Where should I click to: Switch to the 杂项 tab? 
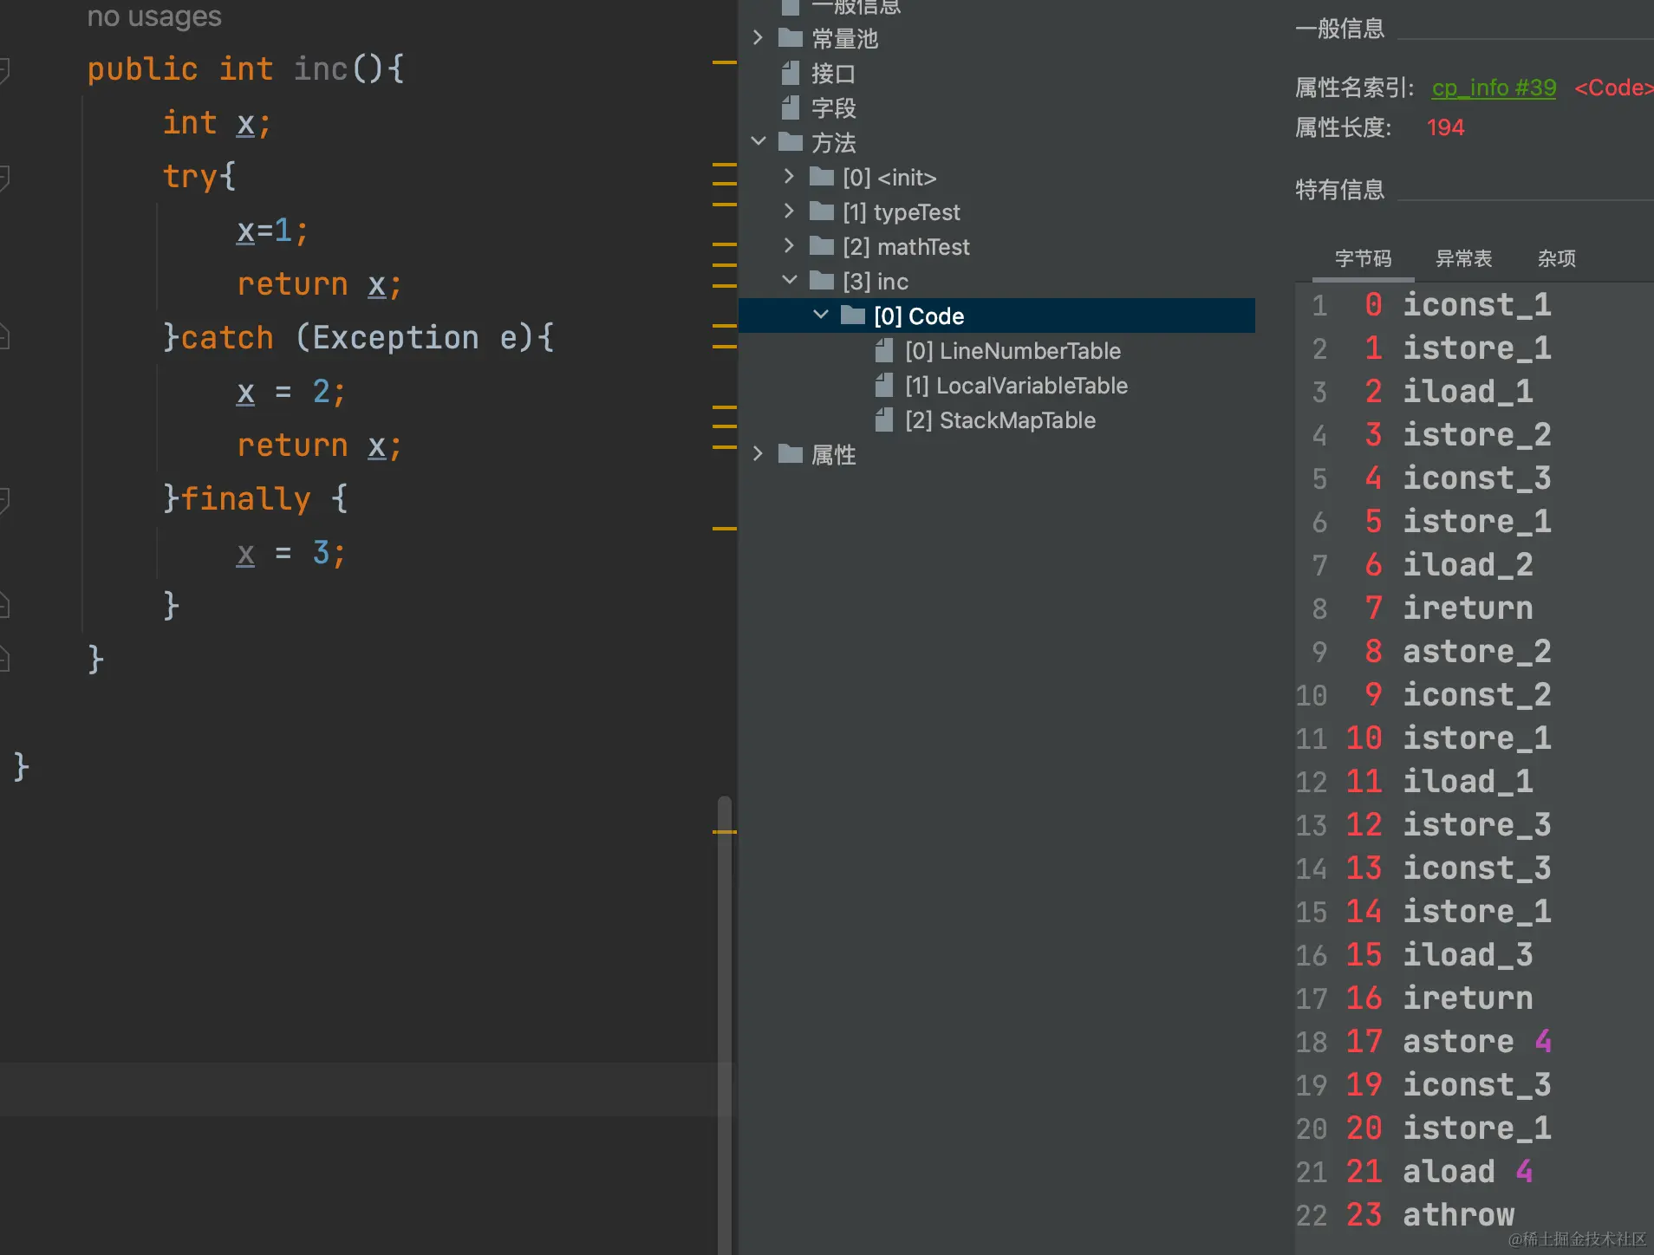(1556, 258)
